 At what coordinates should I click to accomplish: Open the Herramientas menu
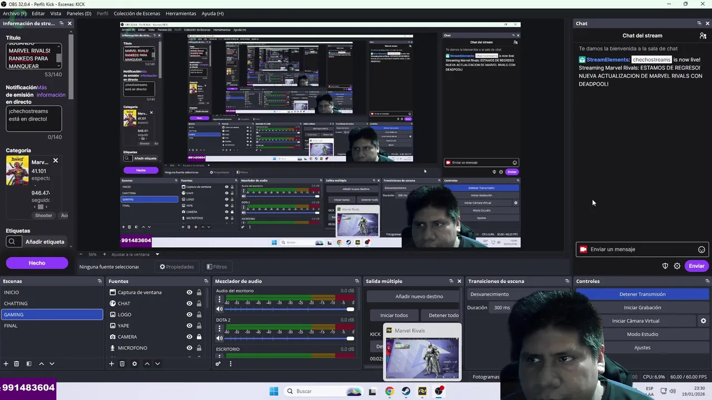pos(181,13)
